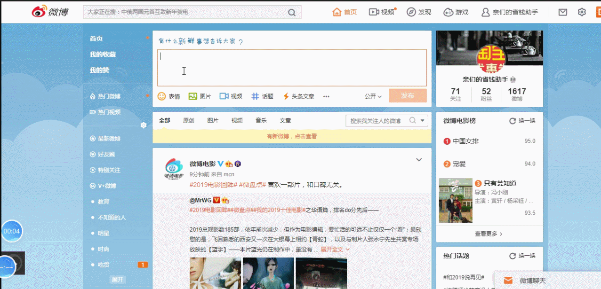The width and height of the screenshot is (601, 289).
Task: Open @MrWG user link
Action: coord(200,200)
